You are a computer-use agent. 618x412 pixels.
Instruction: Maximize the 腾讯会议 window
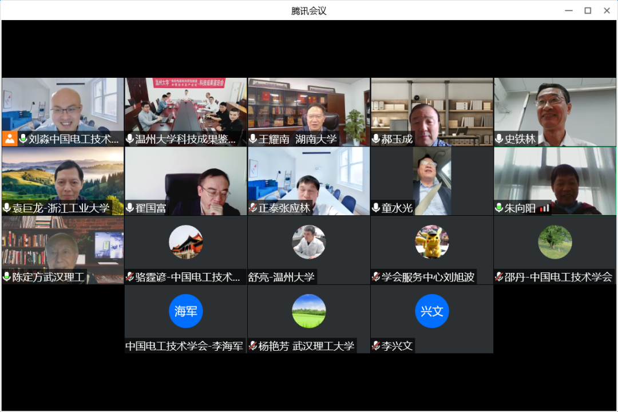588,10
